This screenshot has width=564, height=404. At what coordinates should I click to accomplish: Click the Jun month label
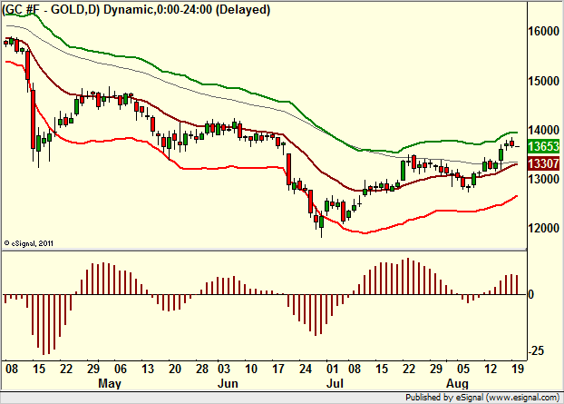228,383
